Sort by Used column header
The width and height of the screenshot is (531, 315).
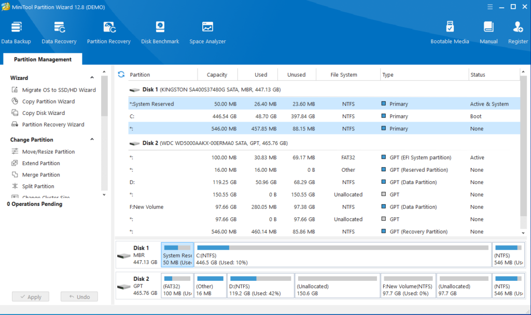click(x=258, y=74)
